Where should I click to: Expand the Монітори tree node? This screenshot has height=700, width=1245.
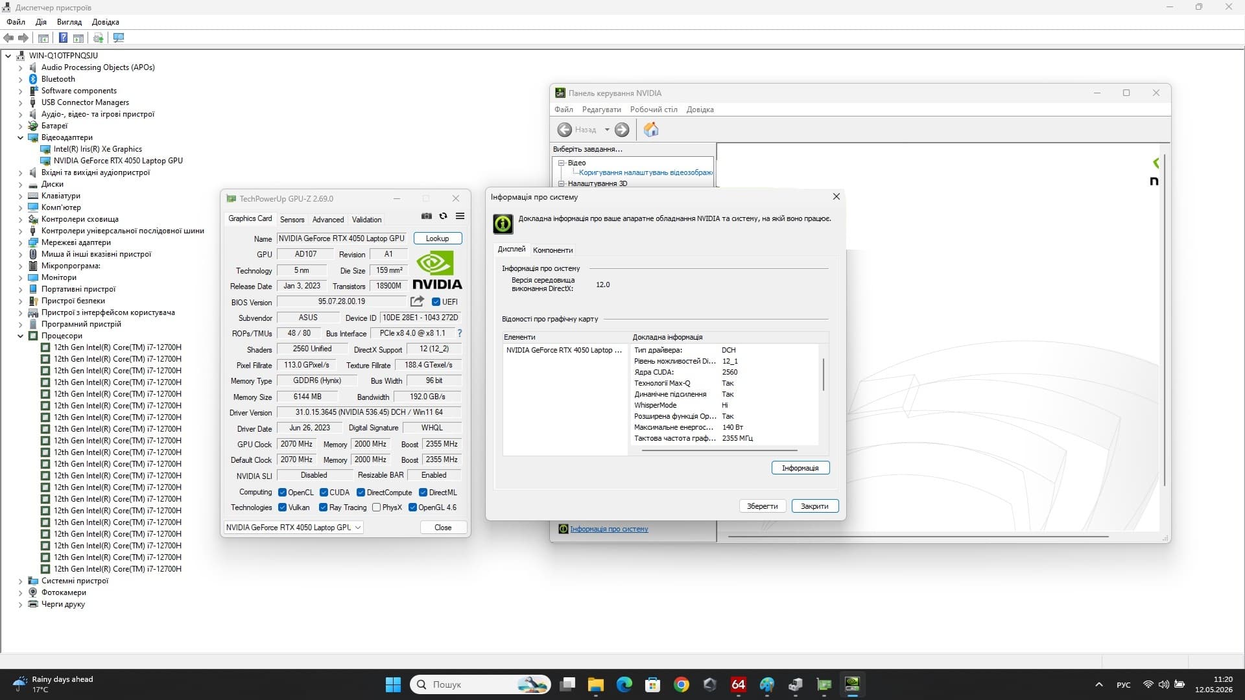coord(20,277)
